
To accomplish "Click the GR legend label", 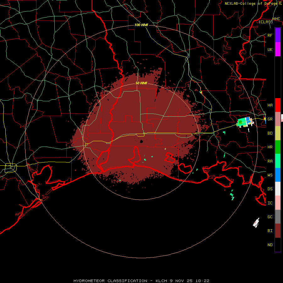I will tap(270, 119).
